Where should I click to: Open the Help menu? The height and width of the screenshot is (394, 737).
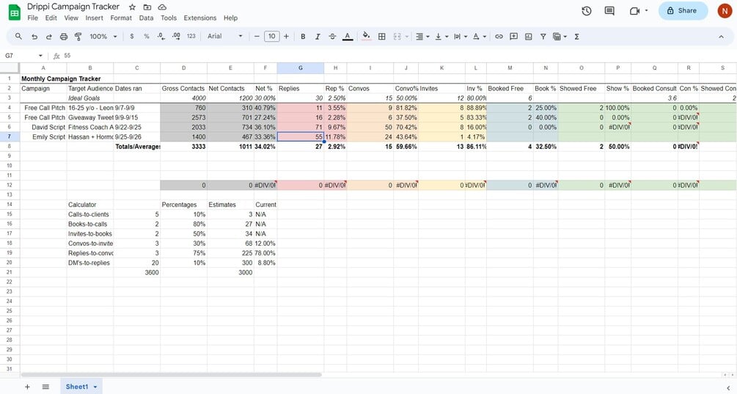[x=230, y=18]
